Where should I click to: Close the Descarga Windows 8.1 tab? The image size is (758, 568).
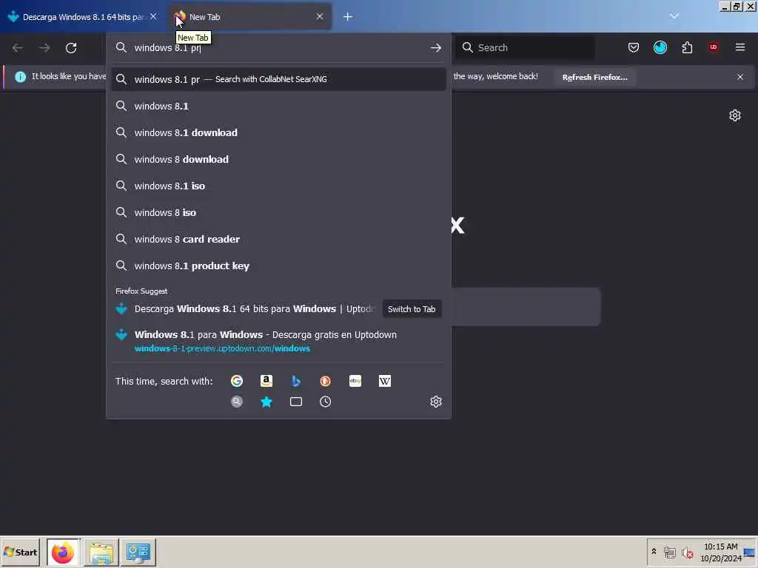coord(153,16)
